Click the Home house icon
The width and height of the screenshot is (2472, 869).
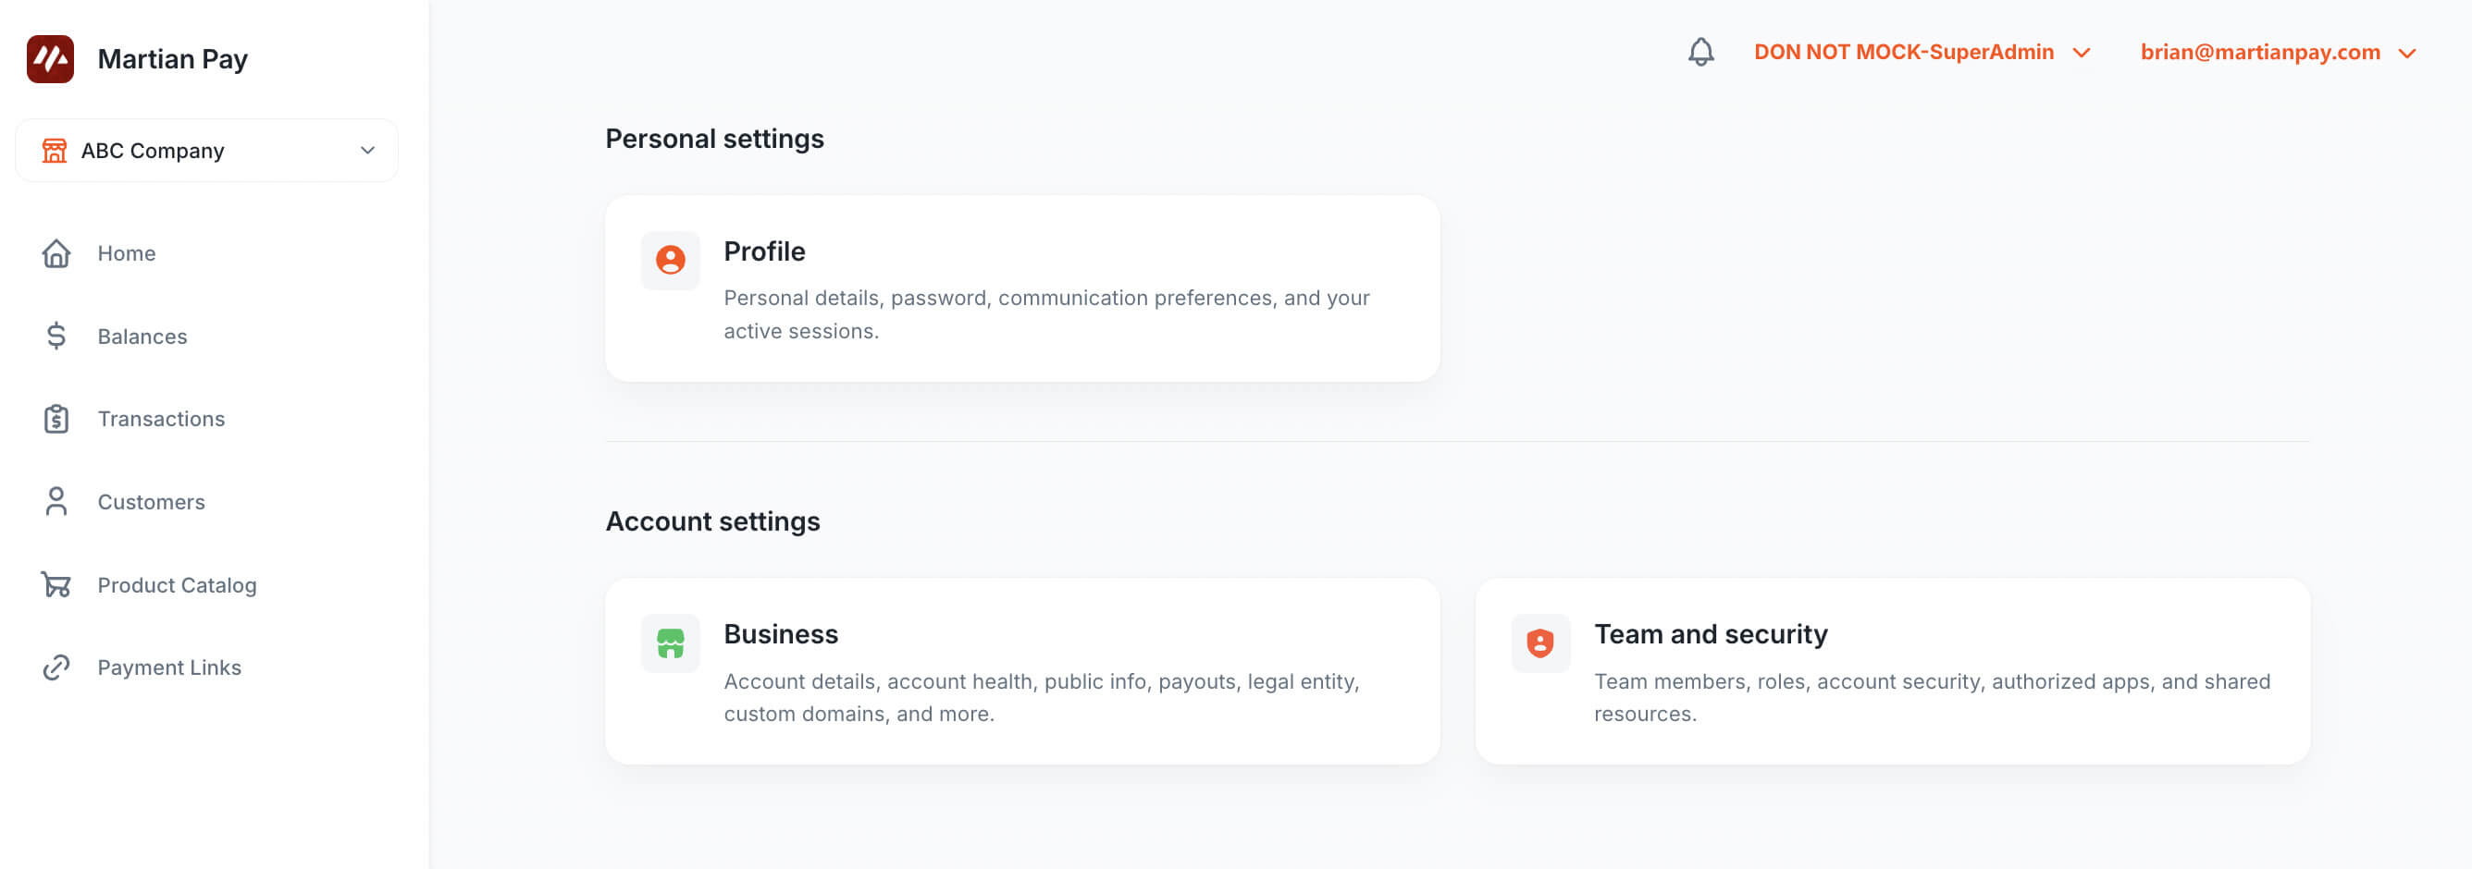(56, 253)
